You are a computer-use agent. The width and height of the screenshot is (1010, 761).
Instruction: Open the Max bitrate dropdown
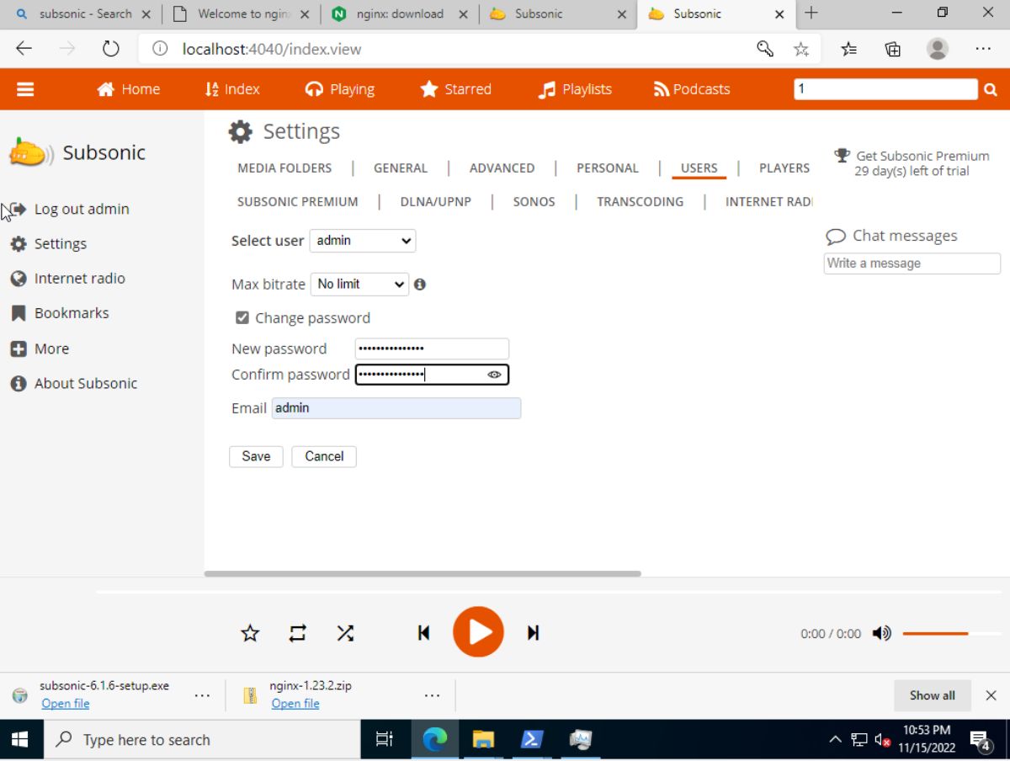[359, 284]
